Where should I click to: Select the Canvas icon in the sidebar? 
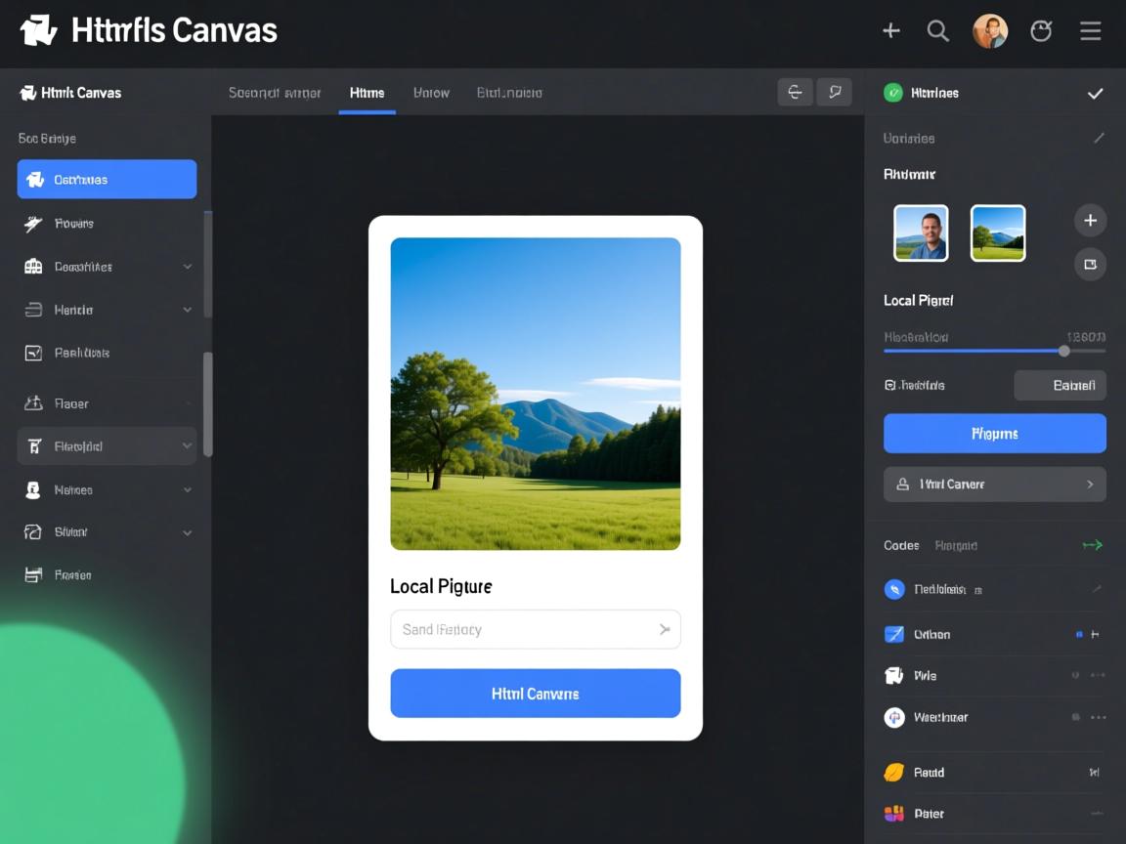point(34,179)
